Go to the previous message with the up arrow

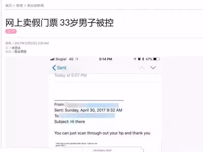(142, 68)
